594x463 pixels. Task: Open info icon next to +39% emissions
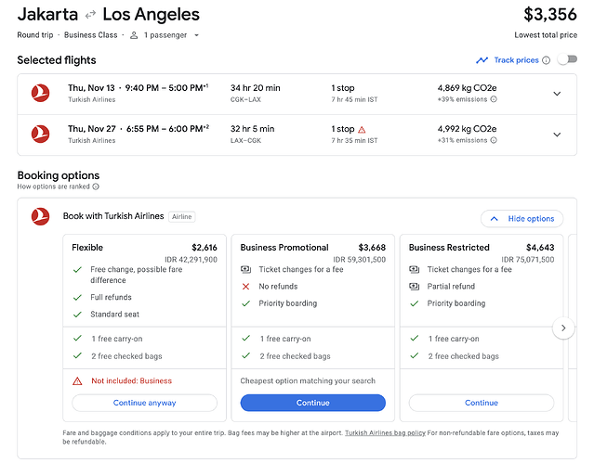point(494,99)
